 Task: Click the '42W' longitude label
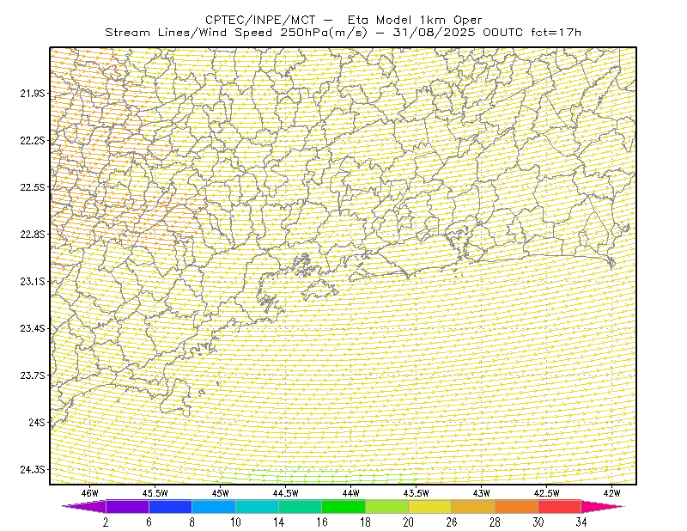tap(612, 493)
